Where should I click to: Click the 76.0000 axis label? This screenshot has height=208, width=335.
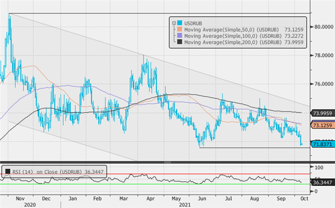coord(324,84)
